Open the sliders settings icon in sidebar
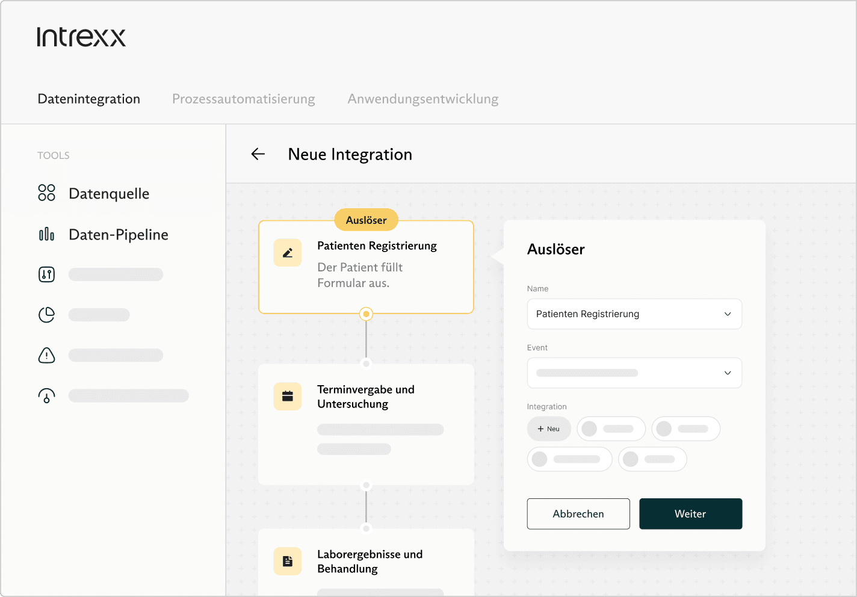Viewport: 857px width, 597px height. 46,274
